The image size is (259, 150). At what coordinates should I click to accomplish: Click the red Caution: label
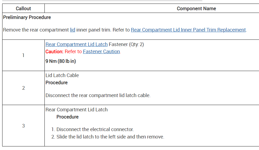[x=54, y=52]
